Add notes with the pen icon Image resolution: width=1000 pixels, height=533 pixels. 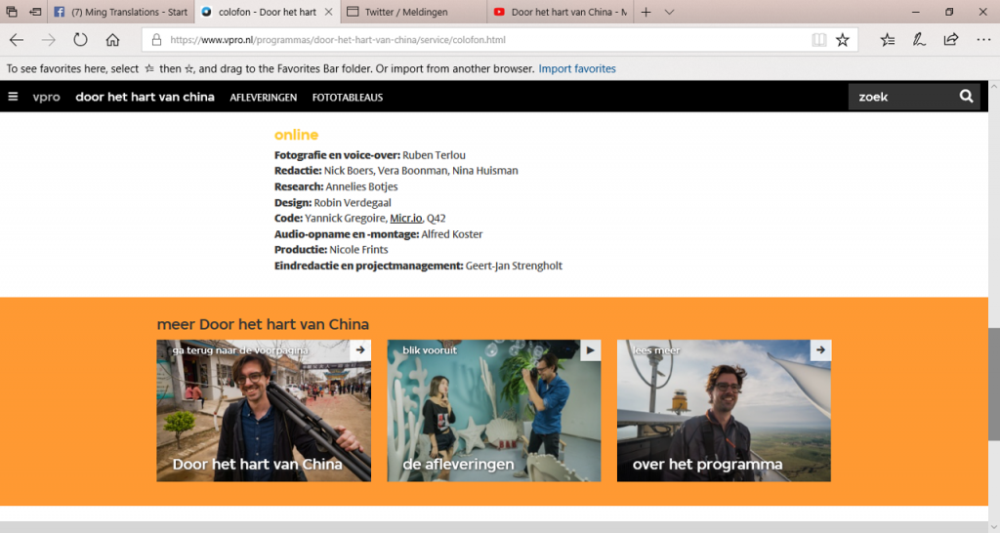point(919,39)
